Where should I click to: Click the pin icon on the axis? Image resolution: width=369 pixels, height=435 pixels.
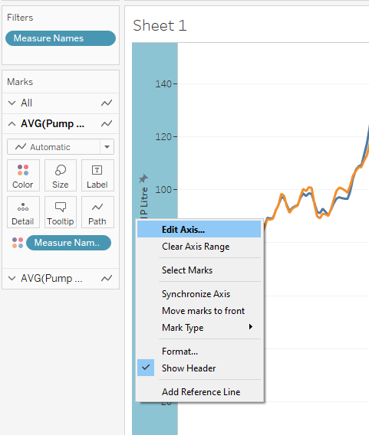coord(143,178)
